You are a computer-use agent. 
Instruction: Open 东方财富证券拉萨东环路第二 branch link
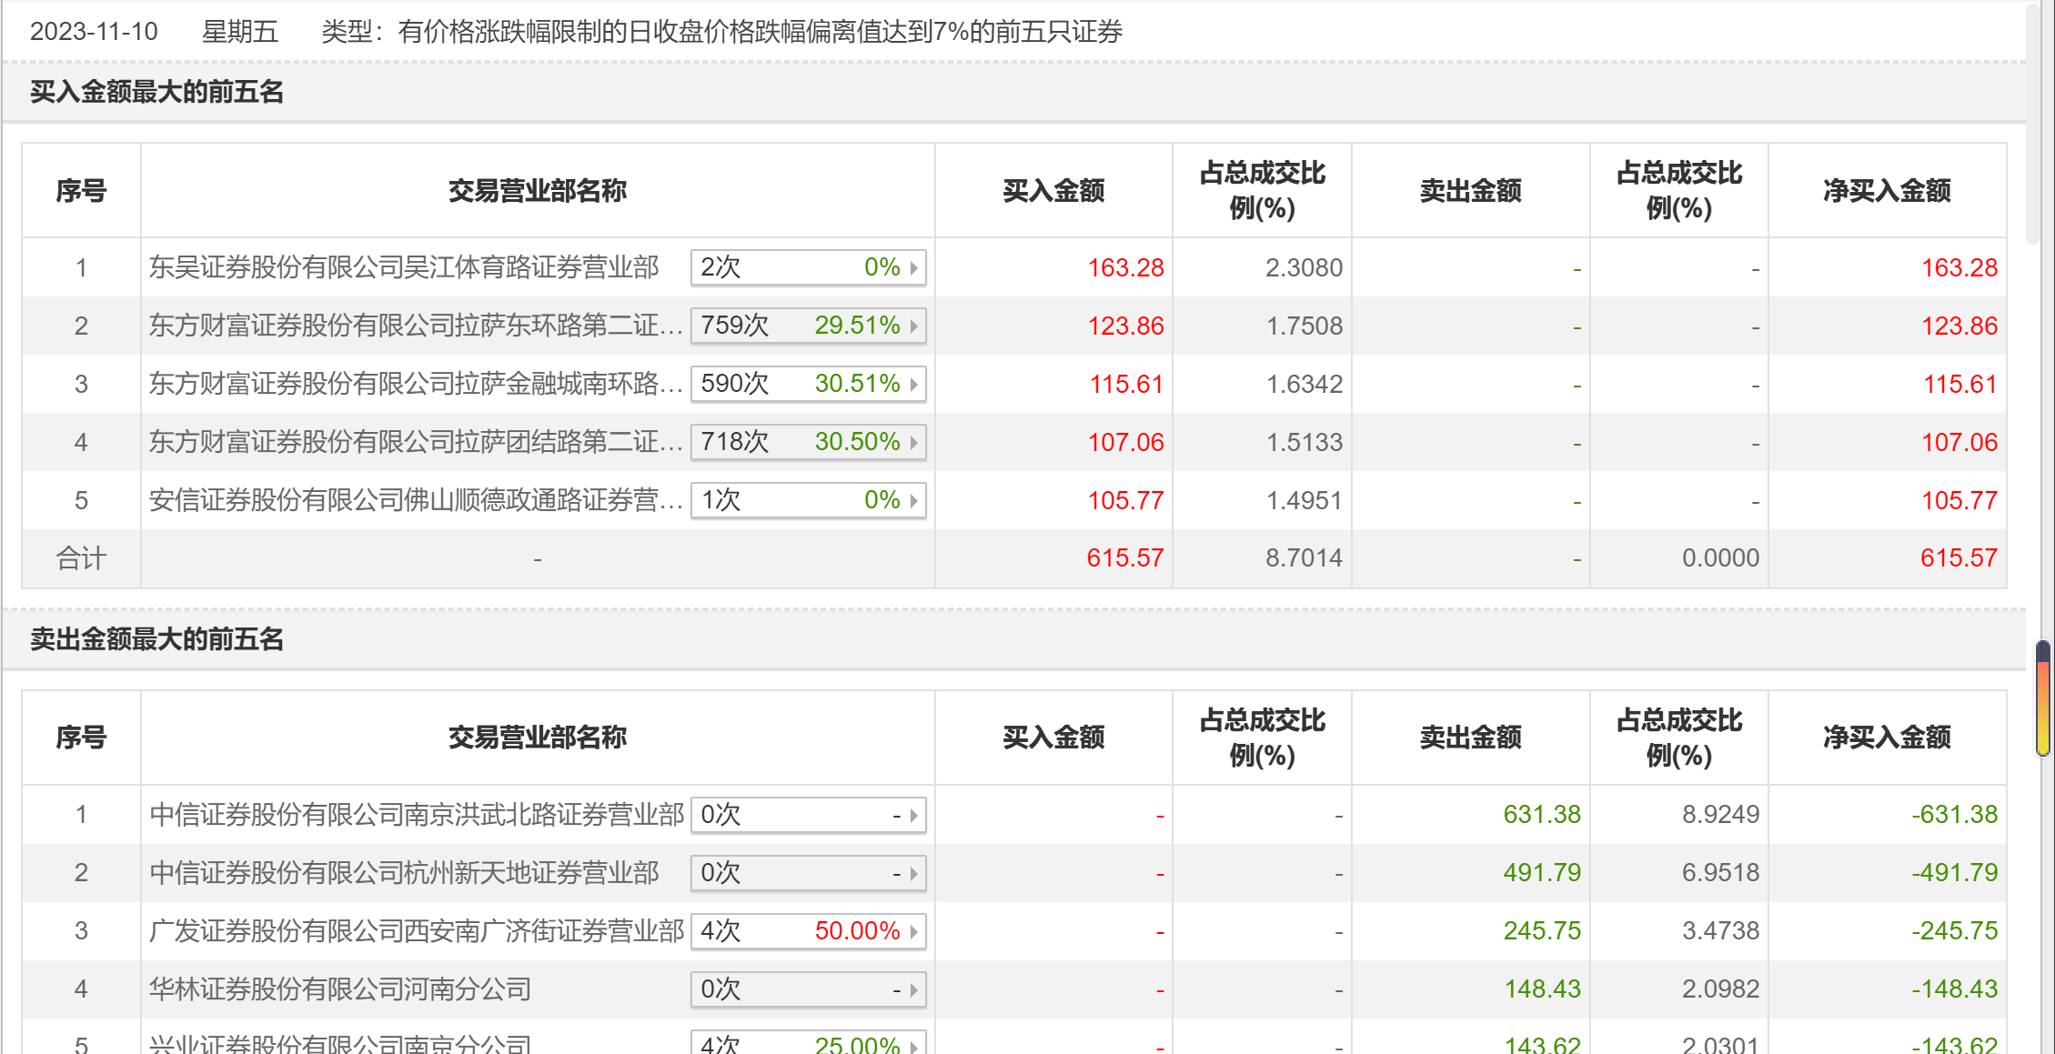[x=415, y=326]
